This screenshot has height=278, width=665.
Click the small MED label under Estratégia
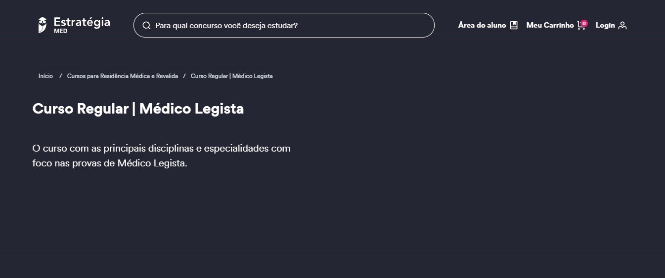[61, 31]
